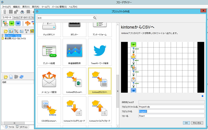Click the new document icon in file pane
This screenshot has height=130, width=208.
11,77
